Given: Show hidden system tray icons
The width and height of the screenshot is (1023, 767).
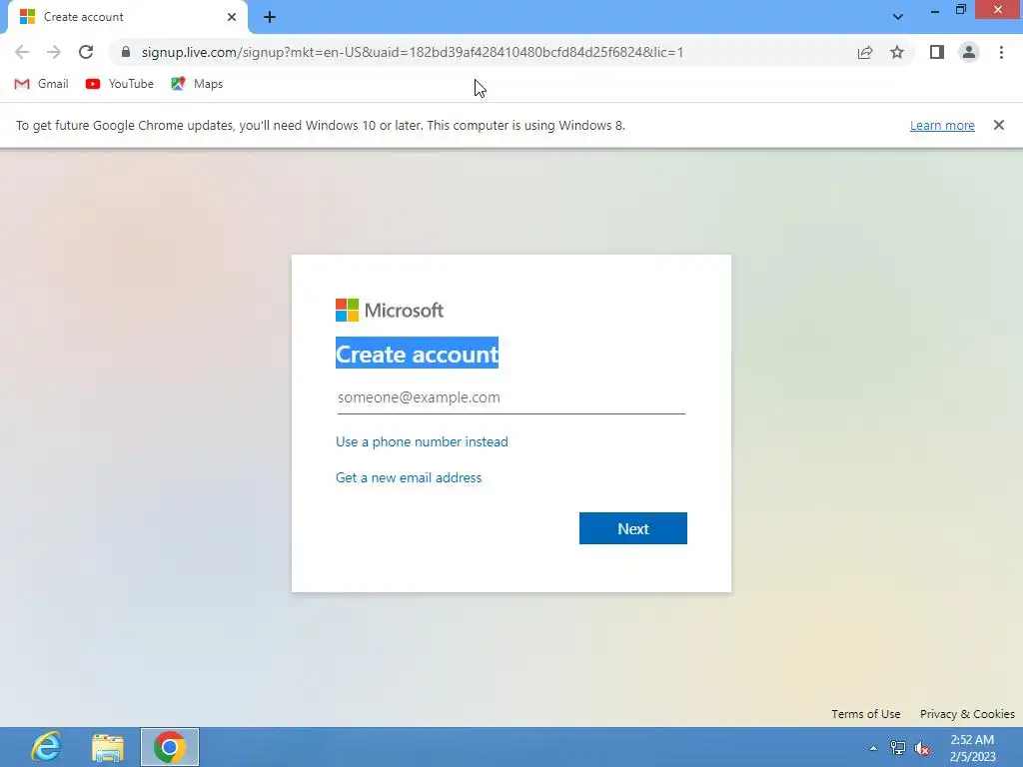Looking at the screenshot, I should click(873, 748).
